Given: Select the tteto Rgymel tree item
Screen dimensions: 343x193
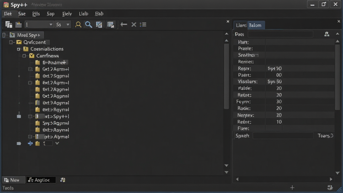Looking at the screenshot, I should (x=56, y=110).
